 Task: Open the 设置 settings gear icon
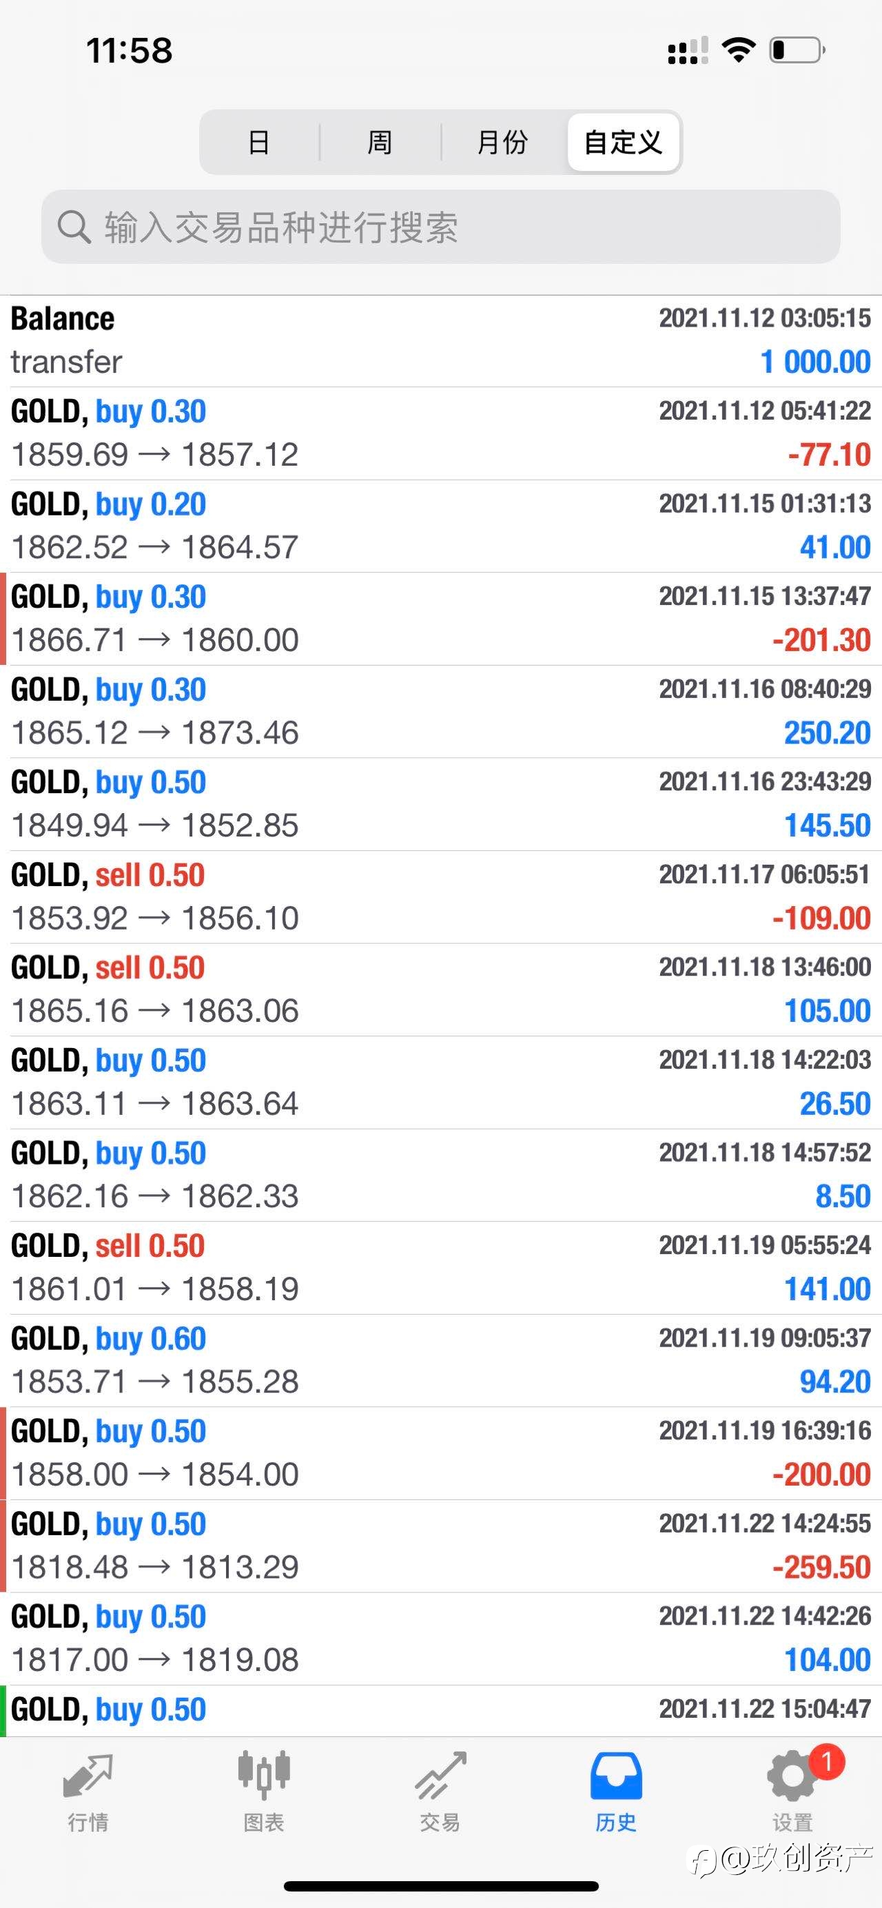(x=793, y=1776)
